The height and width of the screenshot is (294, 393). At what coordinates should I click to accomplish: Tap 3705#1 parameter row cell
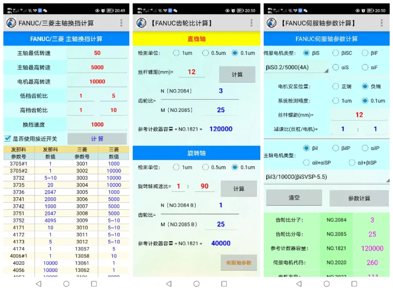pos(19,163)
